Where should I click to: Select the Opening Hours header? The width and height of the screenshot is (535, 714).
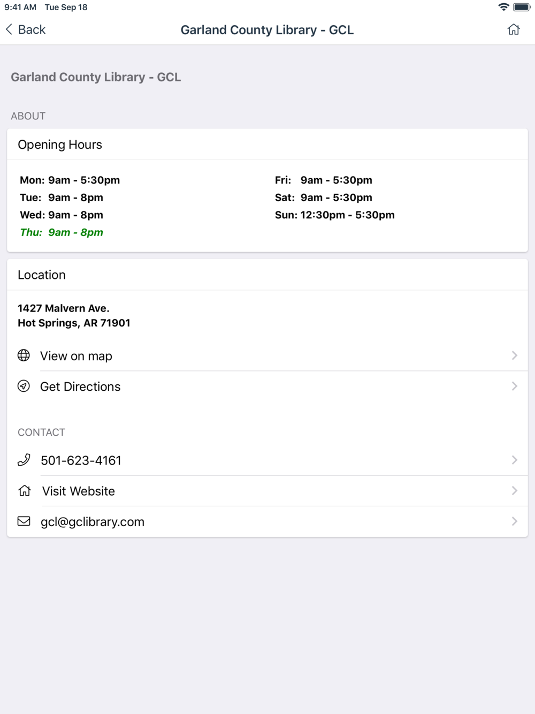60,145
